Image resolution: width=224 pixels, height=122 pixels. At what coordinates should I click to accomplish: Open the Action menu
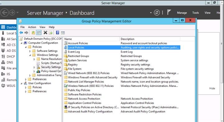[x=32, y=27]
